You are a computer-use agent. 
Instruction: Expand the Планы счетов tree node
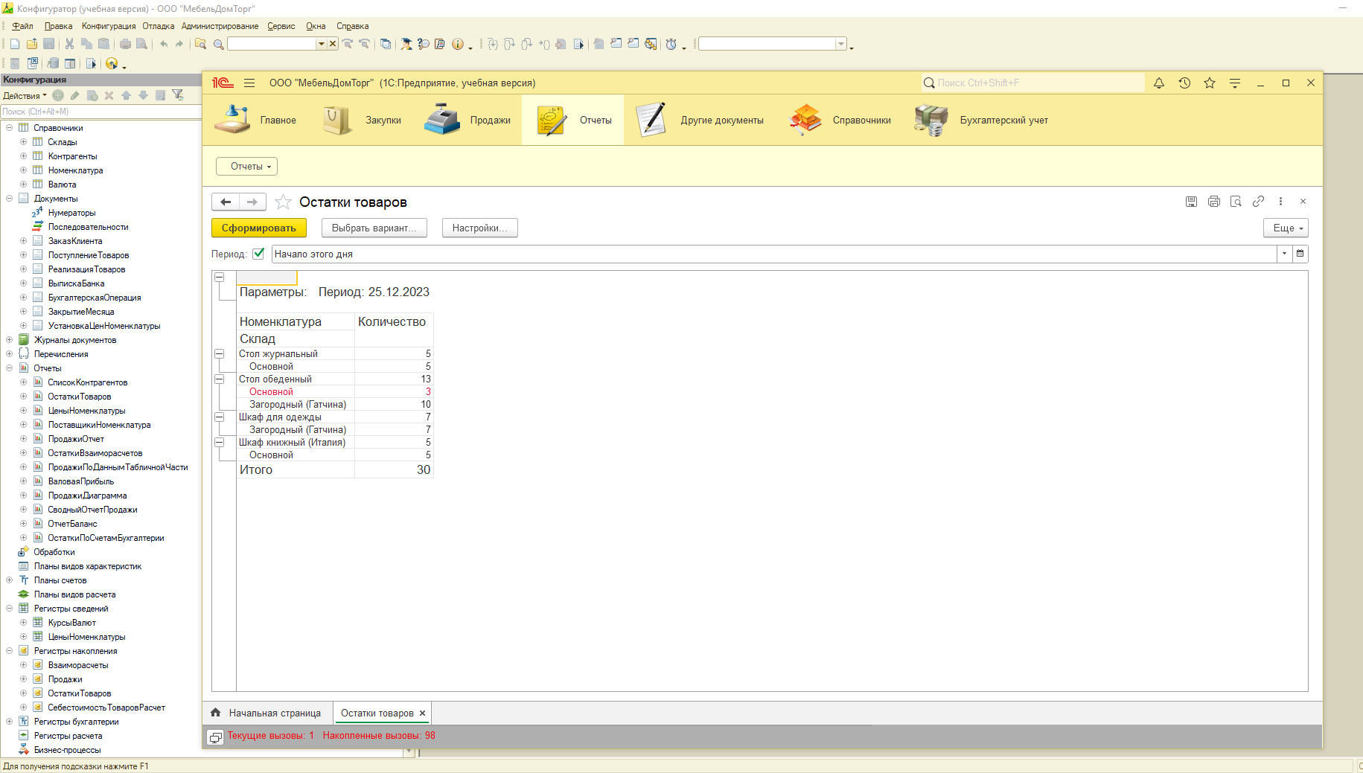[x=9, y=580]
